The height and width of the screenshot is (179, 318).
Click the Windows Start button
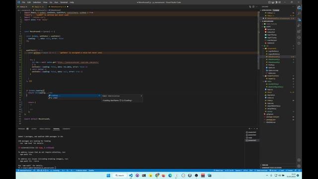pyautogui.click(x=108, y=176)
